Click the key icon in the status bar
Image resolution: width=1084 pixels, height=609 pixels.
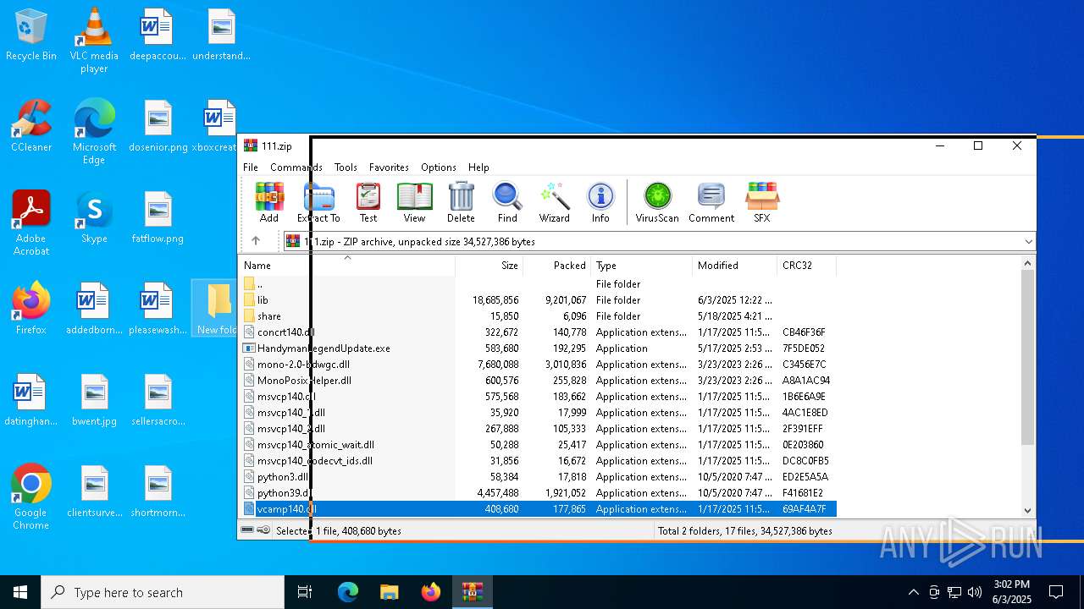point(263,530)
